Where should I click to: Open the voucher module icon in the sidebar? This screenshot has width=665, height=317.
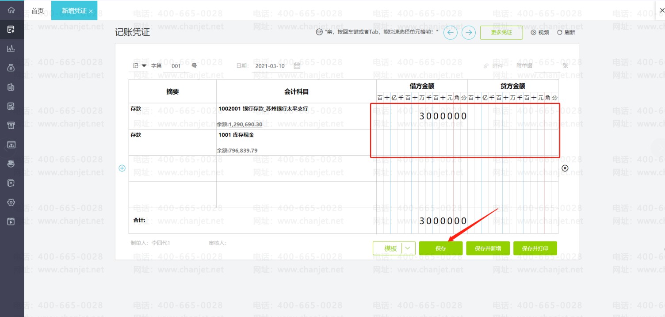pos(11,30)
